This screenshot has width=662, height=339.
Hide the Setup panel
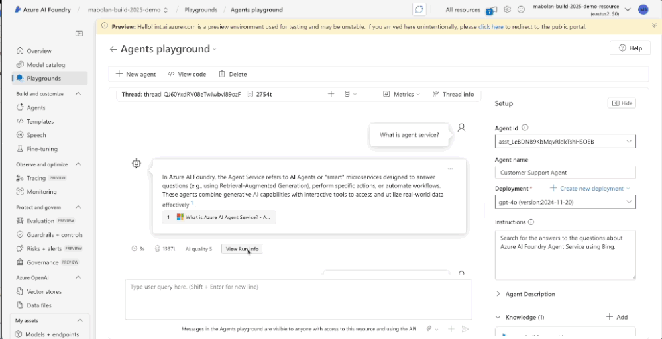(x=622, y=103)
